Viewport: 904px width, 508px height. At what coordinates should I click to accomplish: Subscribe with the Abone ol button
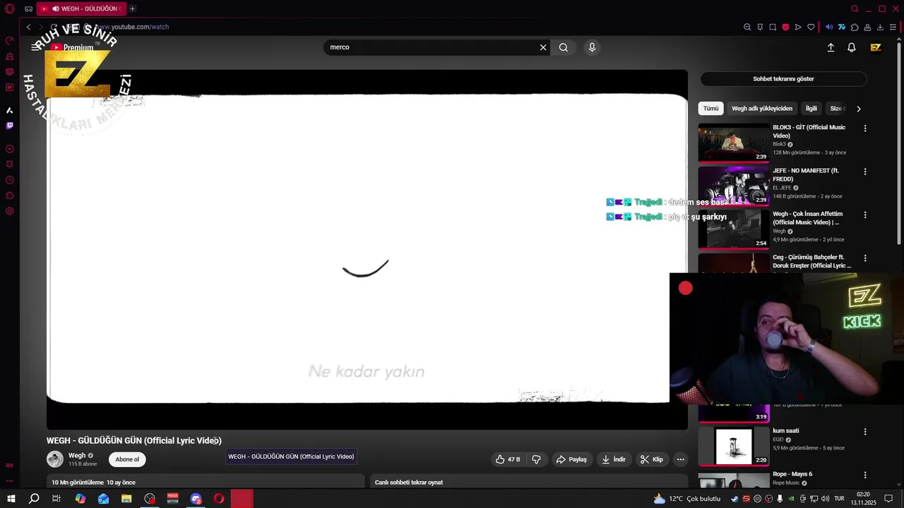coord(127,459)
